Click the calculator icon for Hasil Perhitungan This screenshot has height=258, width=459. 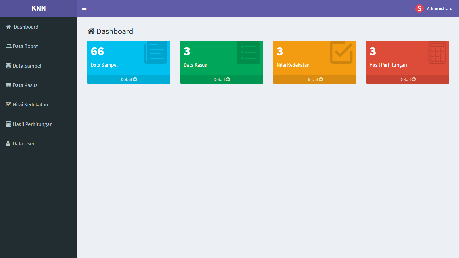(9, 124)
